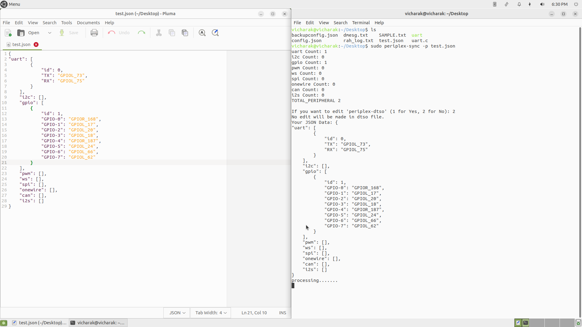Image resolution: width=582 pixels, height=327 pixels.
Task: Click TOTAL_PERIPHERAL 2 line in terminal
Action: pyautogui.click(x=316, y=101)
